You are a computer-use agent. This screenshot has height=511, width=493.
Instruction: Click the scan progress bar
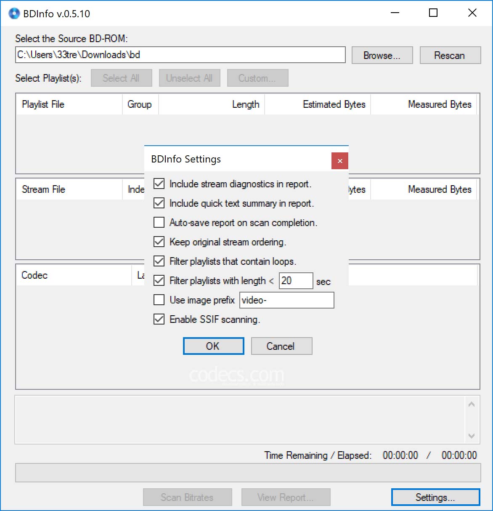click(248, 473)
